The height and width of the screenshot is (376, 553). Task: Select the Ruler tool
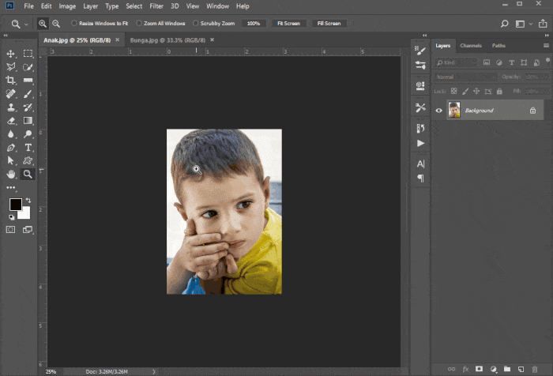28,81
